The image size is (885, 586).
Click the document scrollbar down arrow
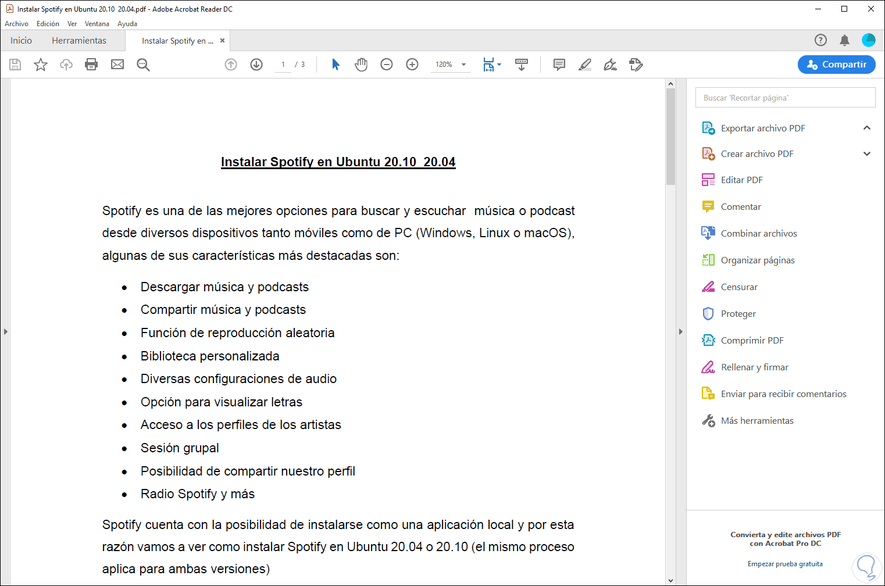[x=670, y=580]
